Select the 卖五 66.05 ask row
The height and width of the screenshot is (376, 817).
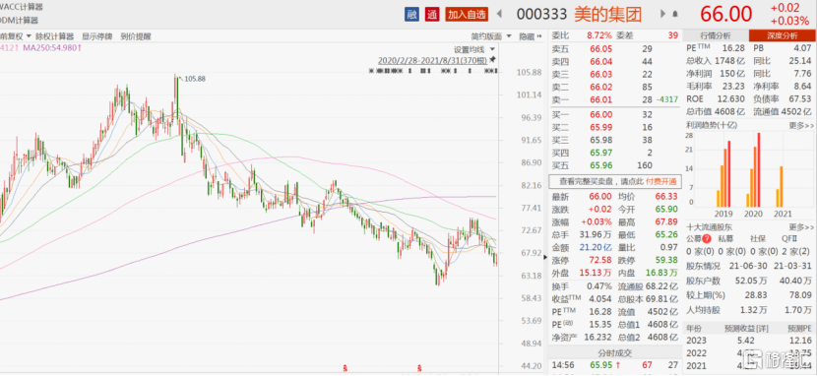coord(615,49)
